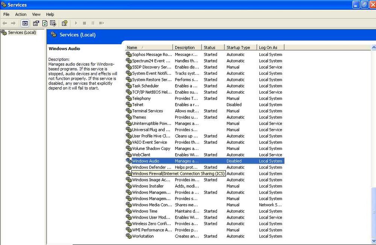The width and height of the screenshot is (376, 245).
Task: Open Properties via the toolbar icon
Action: [36, 23]
